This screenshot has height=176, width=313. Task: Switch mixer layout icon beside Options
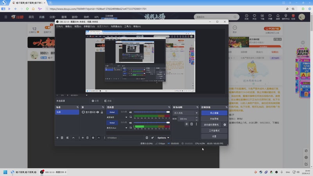click(147, 138)
